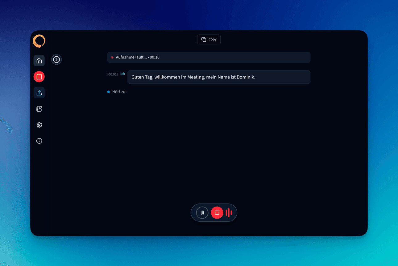Click the 'Ich' speaker label
The image size is (398, 266).
122,74
